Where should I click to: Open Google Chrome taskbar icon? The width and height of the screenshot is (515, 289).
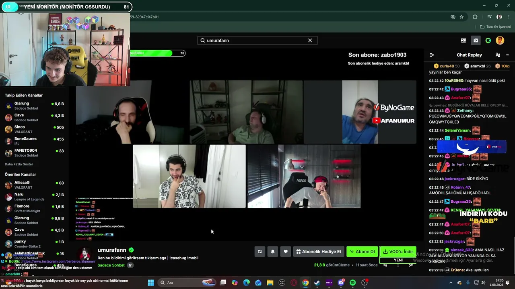(305, 283)
